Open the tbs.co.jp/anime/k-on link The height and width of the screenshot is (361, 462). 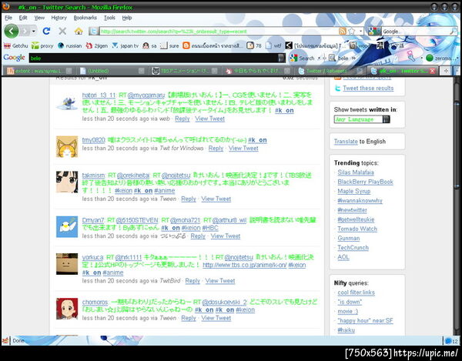point(245,265)
